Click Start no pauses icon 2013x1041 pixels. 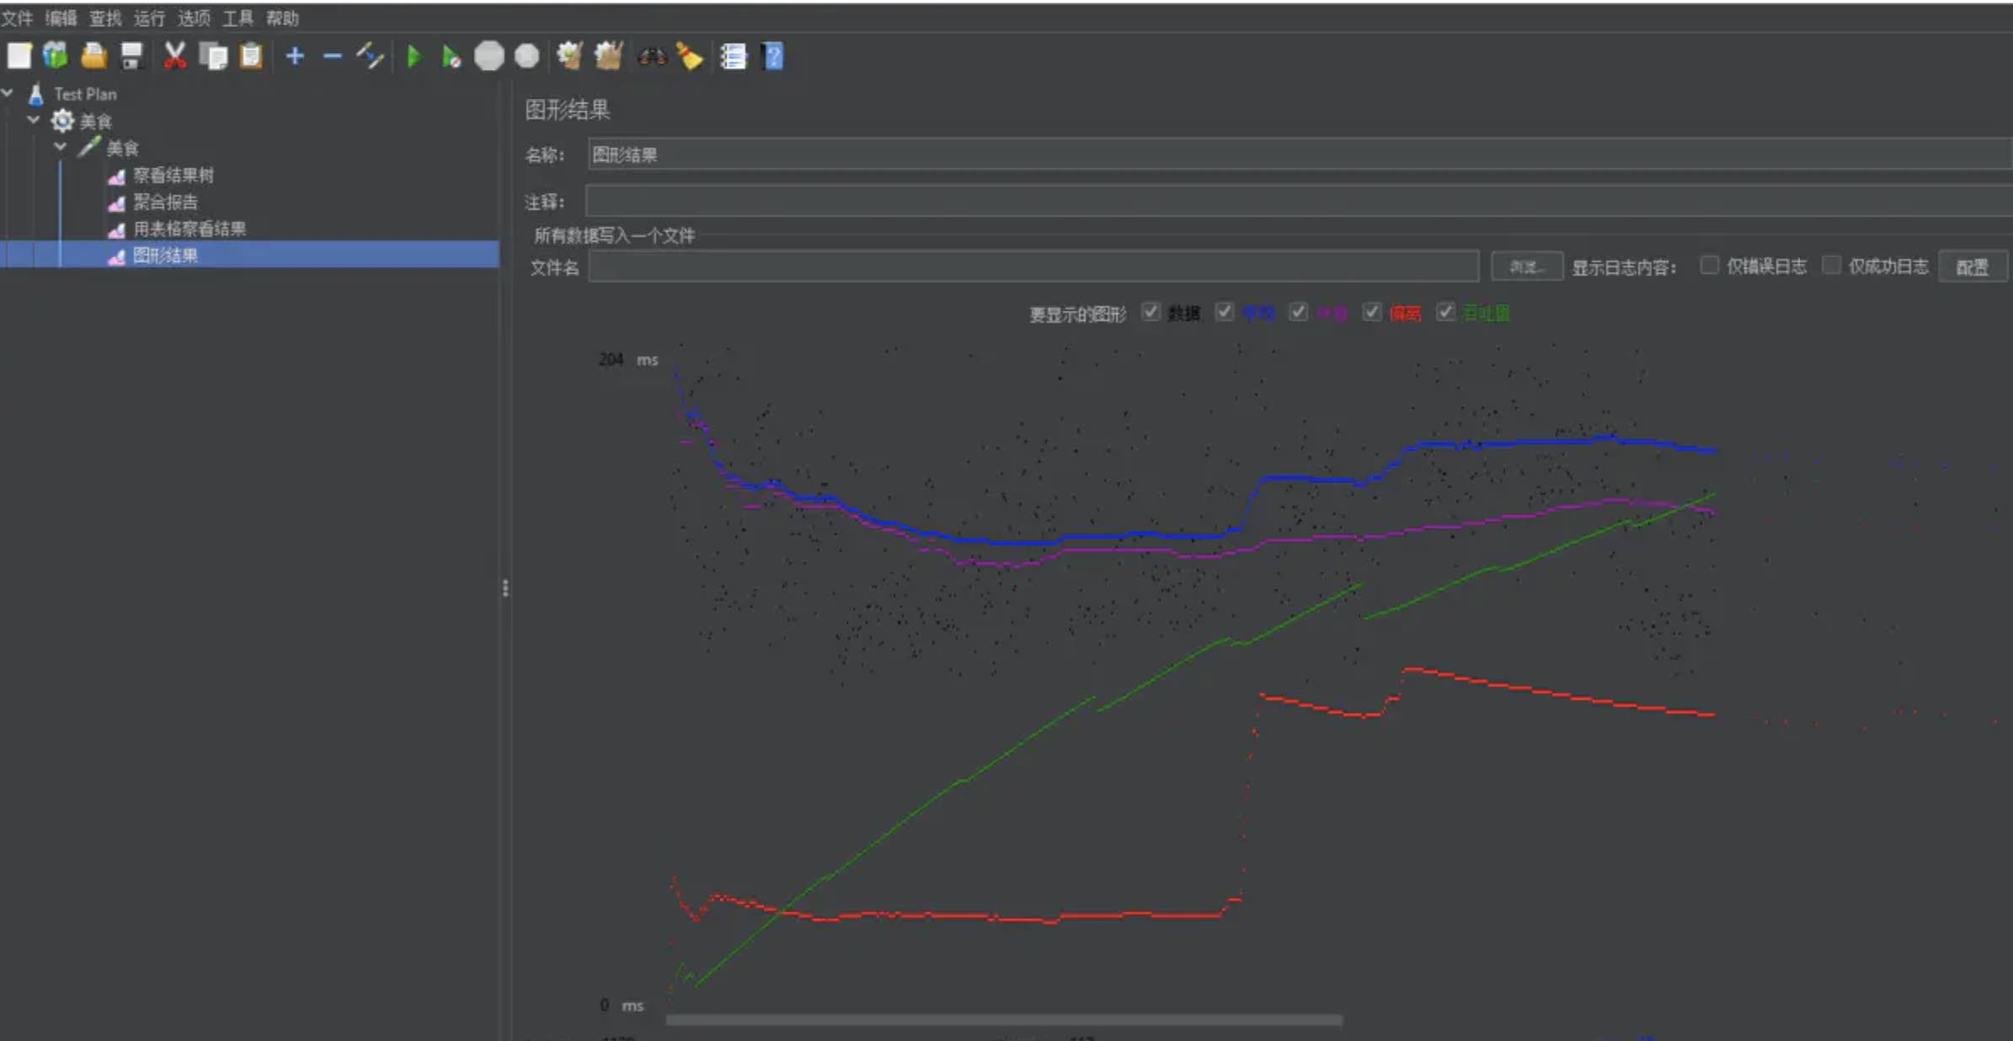click(x=451, y=56)
